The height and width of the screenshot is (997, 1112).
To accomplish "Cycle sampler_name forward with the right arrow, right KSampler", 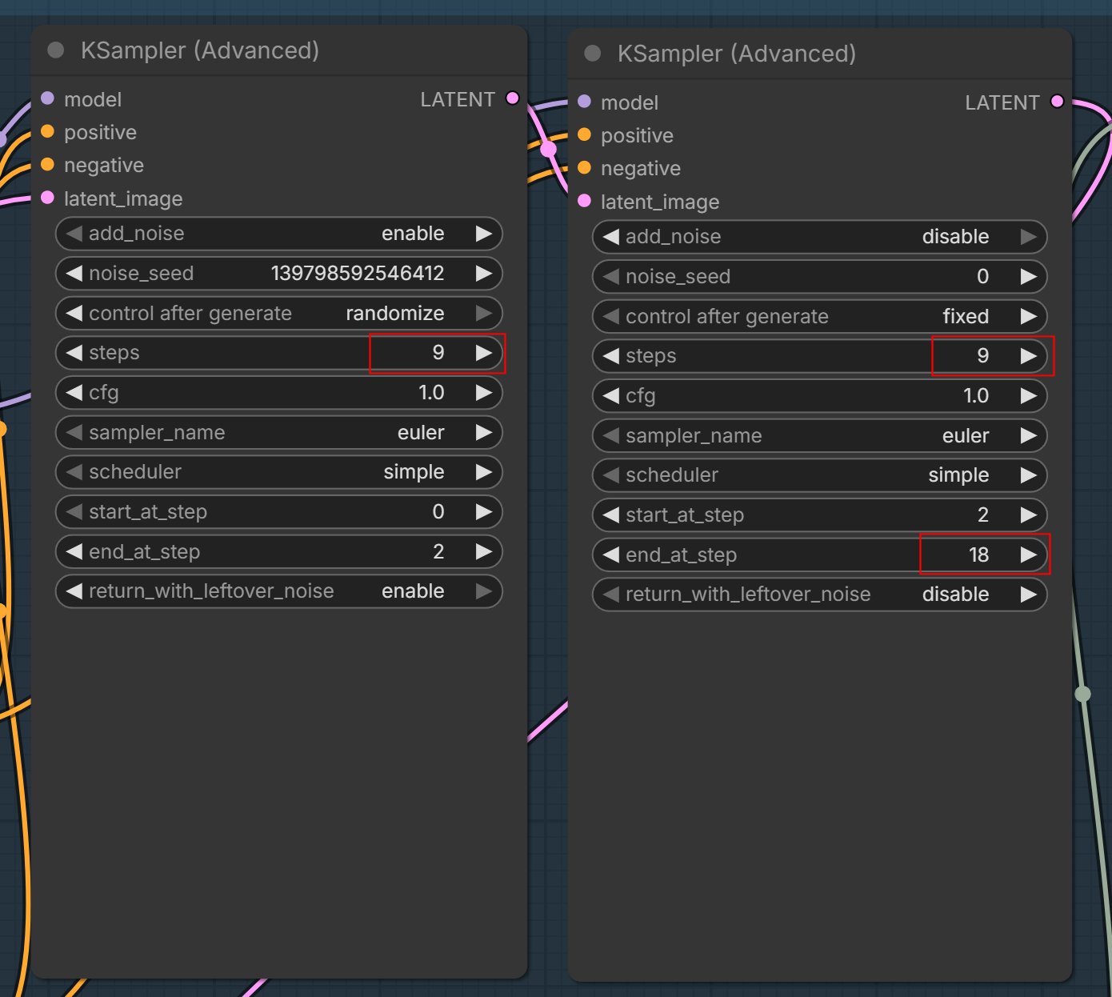I will pos(1028,436).
